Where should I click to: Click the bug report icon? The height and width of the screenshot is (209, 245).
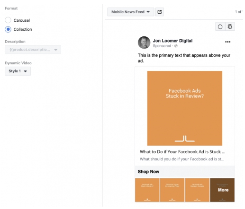coord(230,26)
